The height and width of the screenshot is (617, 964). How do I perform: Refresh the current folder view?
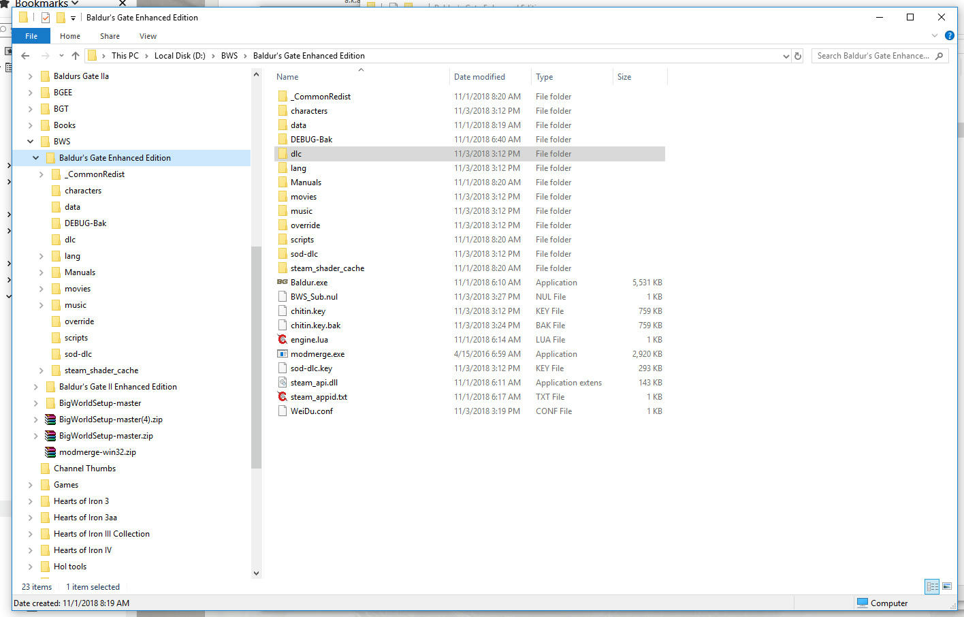pyautogui.click(x=798, y=56)
